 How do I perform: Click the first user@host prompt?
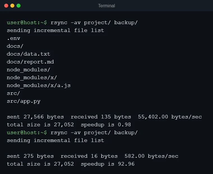click(x=27, y=22)
